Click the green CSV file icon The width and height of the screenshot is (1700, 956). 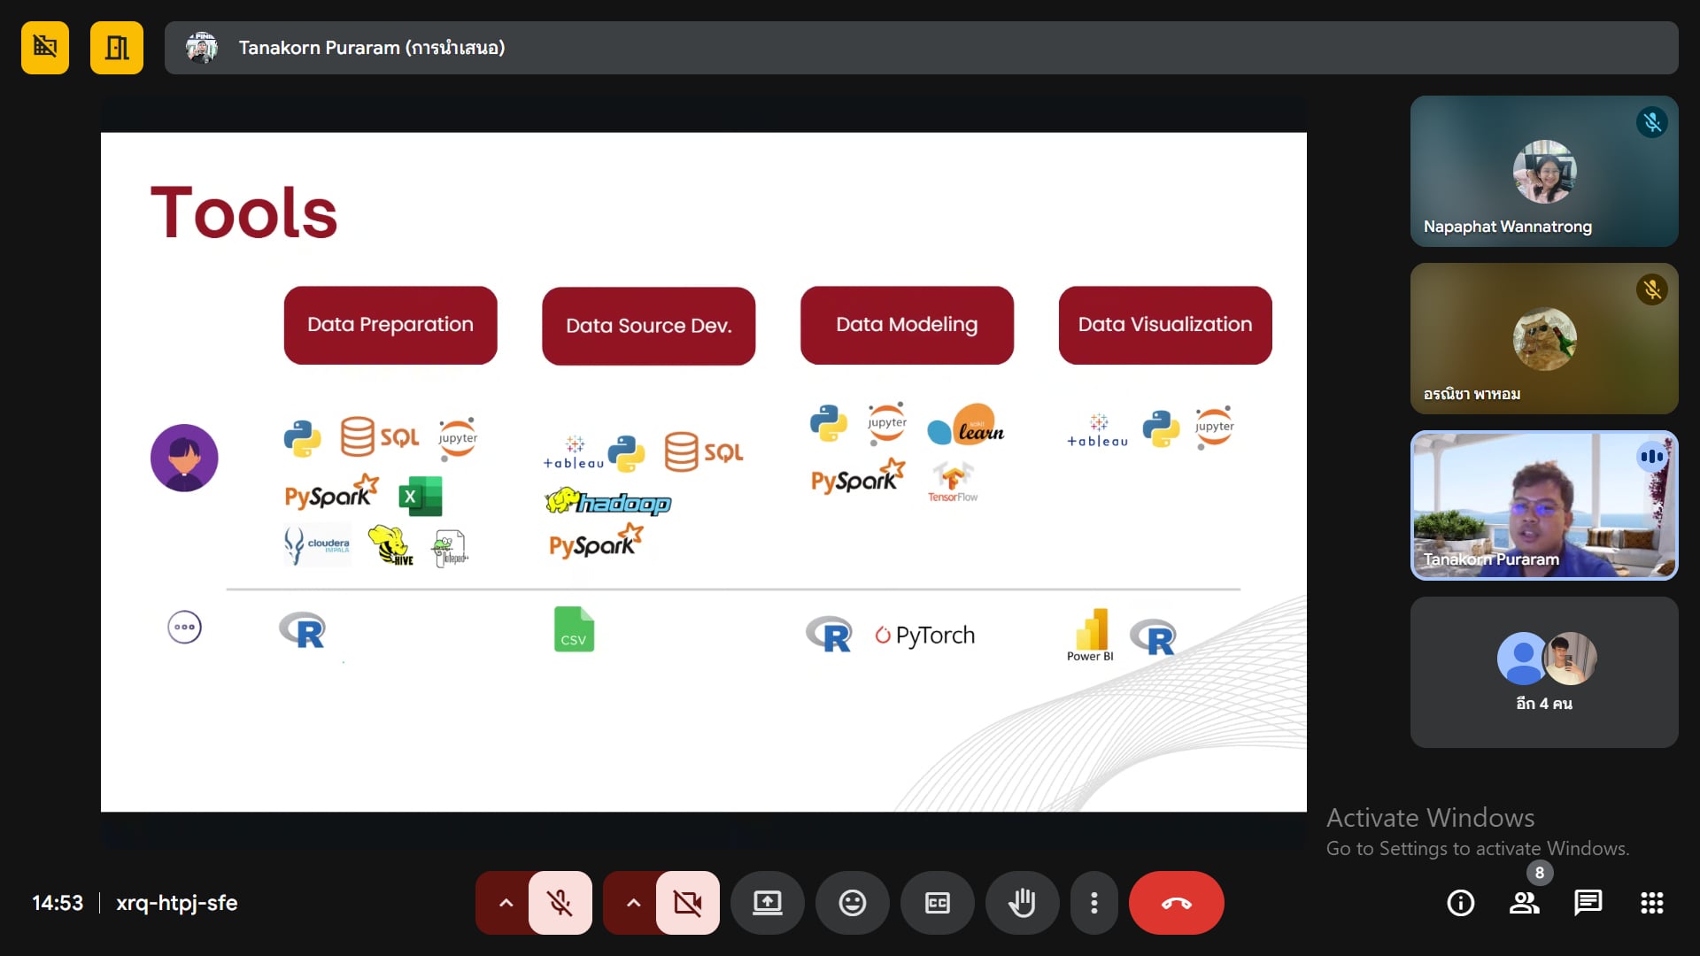click(x=574, y=629)
